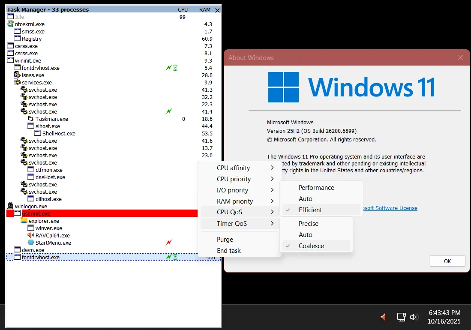Select the csrss.exe row with 7.3 RAM
This screenshot has width=471, height=330.
[x=114, y=46]
